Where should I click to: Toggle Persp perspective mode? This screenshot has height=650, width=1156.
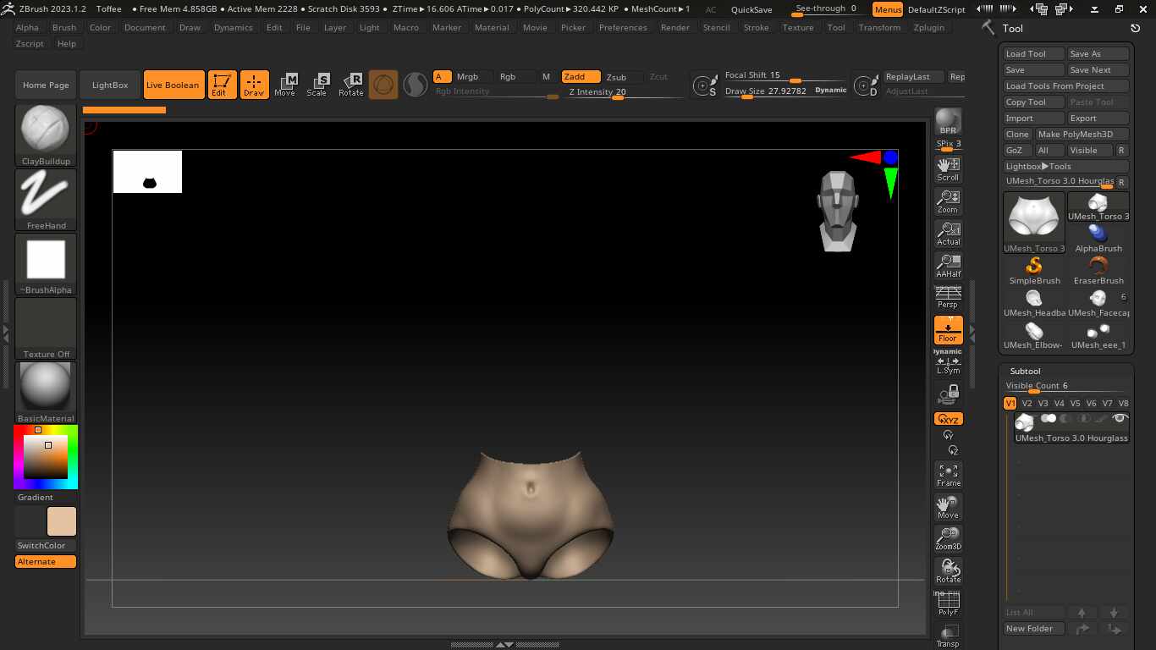click(x=948, y=297)
